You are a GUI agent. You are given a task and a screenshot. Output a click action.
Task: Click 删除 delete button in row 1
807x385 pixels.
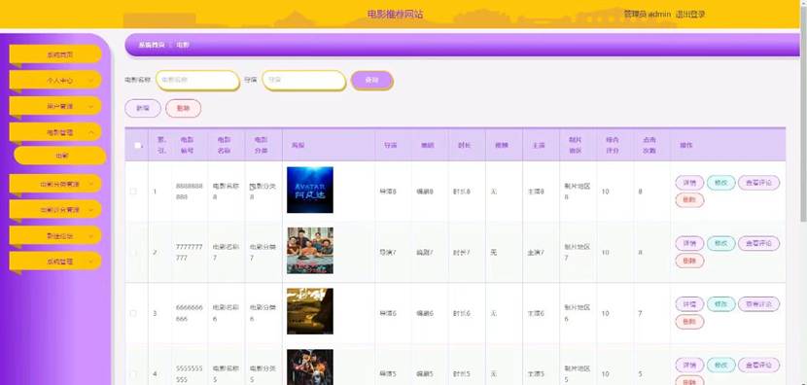[689, 200]
